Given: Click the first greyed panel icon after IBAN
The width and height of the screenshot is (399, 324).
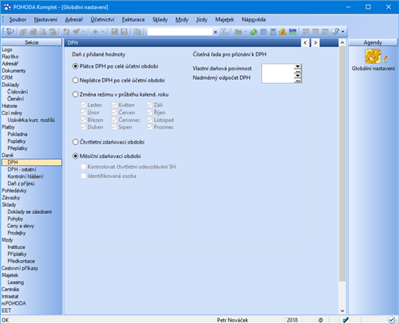Looking at the screenshot, I should coord(306,32).
